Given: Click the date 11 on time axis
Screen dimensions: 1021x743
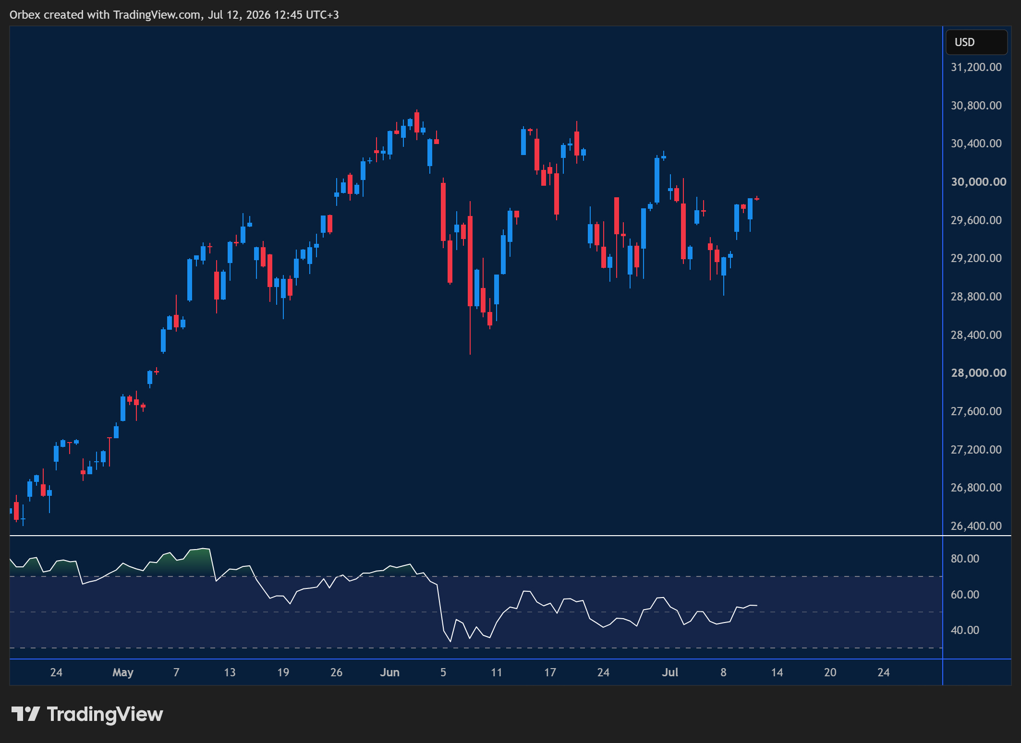Looking at the screenshot, I should pyautogui.click(x=497, y=672).
